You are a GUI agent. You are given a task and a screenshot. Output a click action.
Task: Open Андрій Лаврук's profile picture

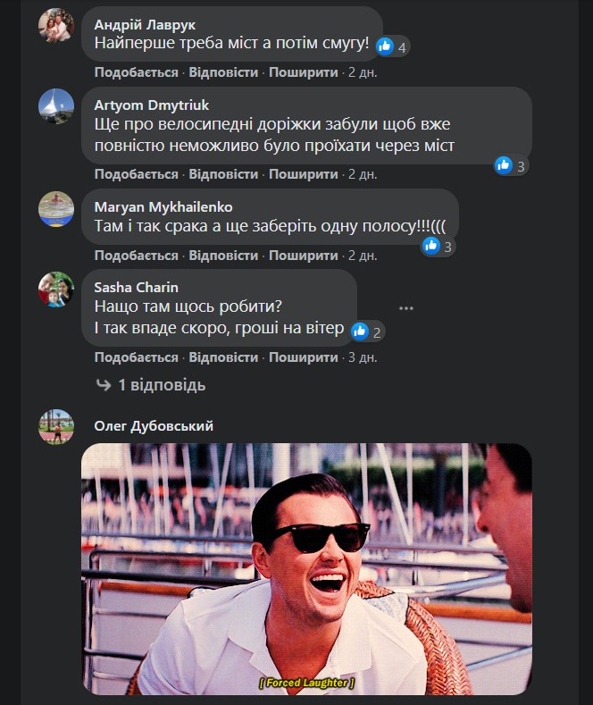tap(56, 25)
